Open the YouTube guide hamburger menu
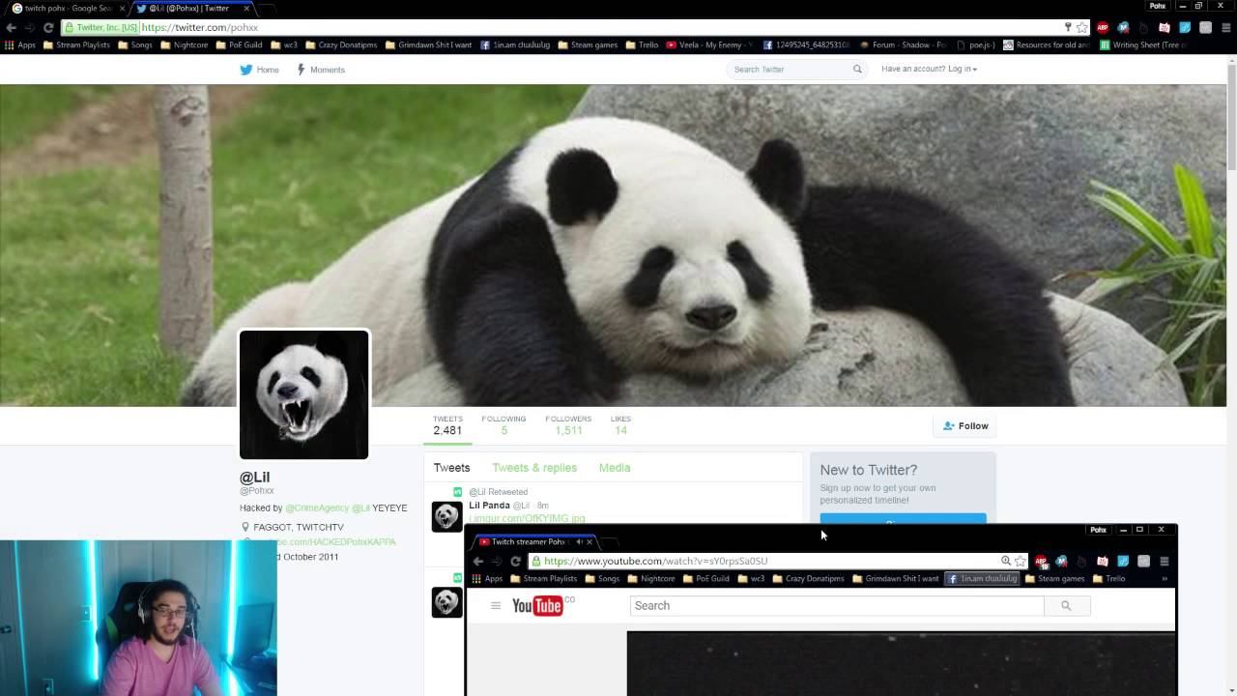Screen dimensions: 1237x696 click(496, 606)
